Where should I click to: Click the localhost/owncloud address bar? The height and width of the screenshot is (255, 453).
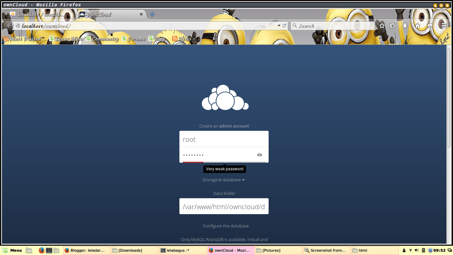146,26
